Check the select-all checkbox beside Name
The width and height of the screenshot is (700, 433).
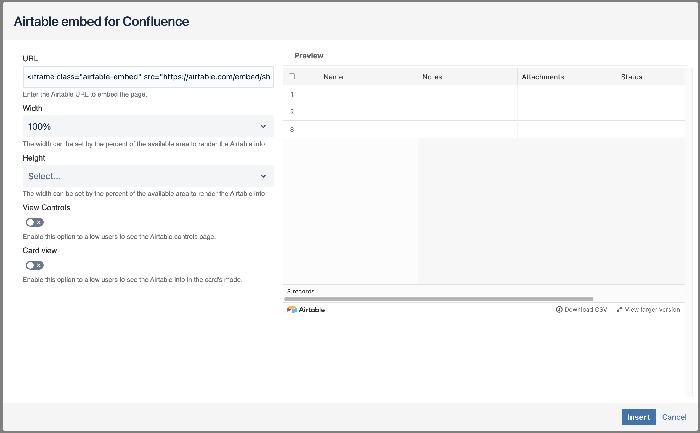pos(292,76)
